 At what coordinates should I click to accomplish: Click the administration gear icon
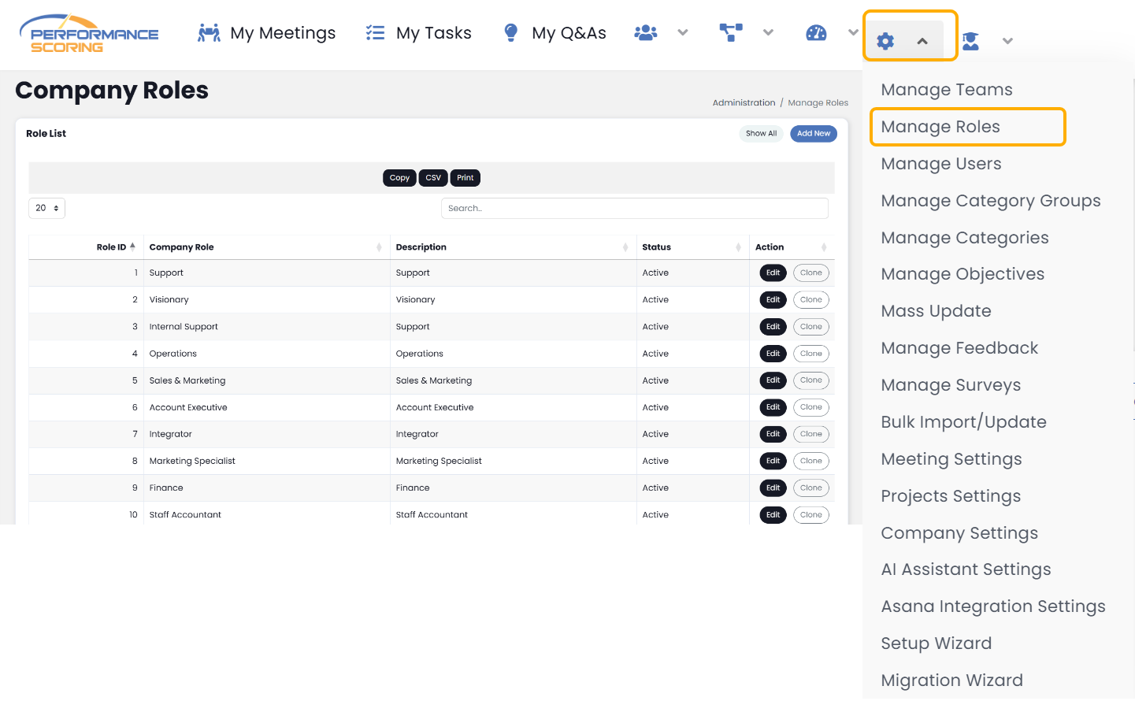(x=885, y=41)
